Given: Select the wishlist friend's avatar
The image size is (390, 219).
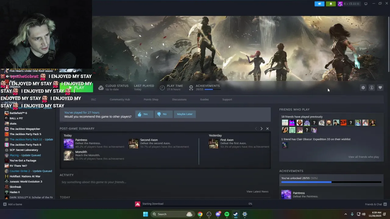Looking at the screenshot, I should point(285,145).
